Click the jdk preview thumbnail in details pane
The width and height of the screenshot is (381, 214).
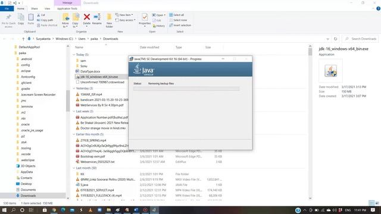coord(331,71)
